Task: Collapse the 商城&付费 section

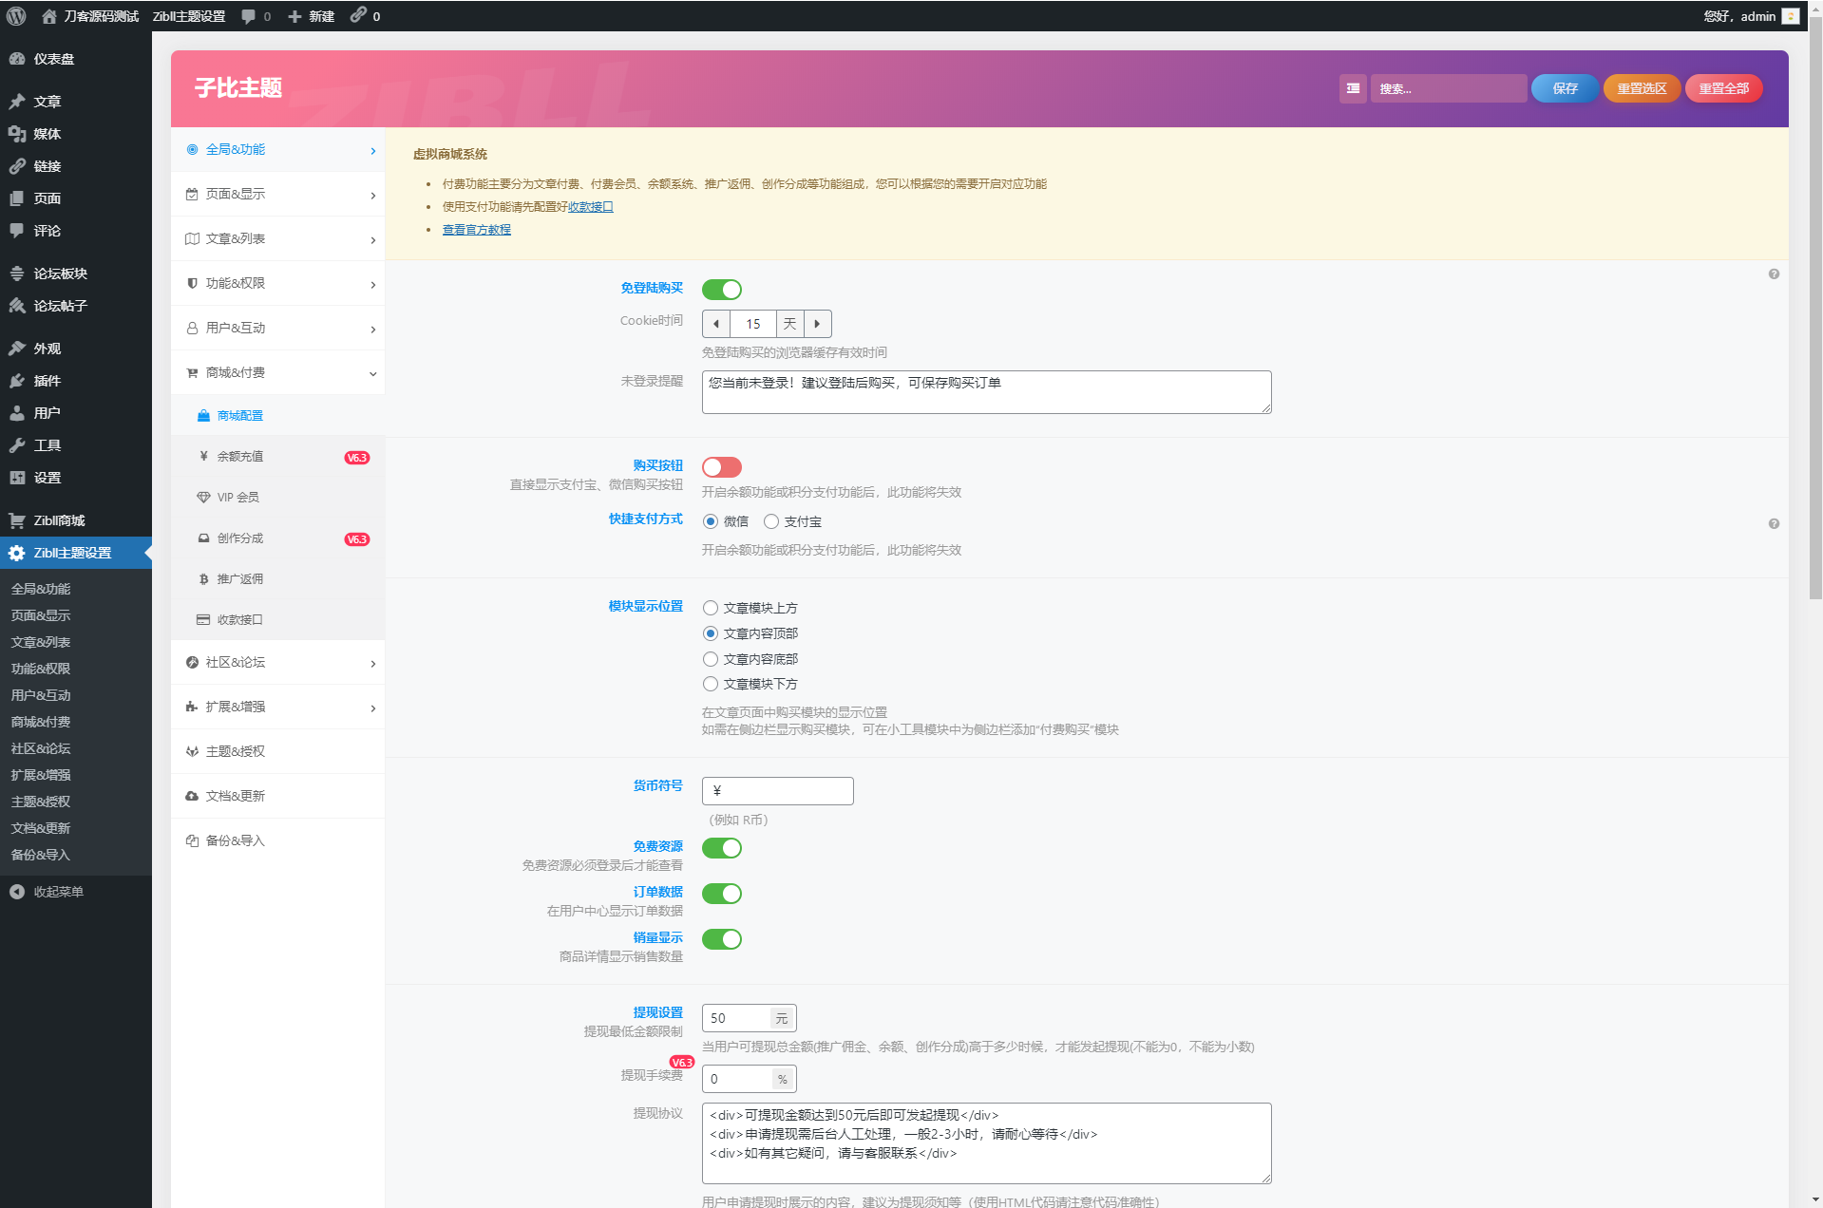Action: [x=277, y=373]
